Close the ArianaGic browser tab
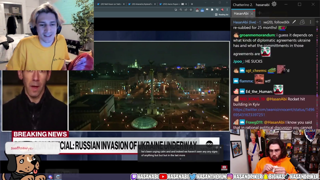Screen dimensions: 320x180 (x=155, y=4)
